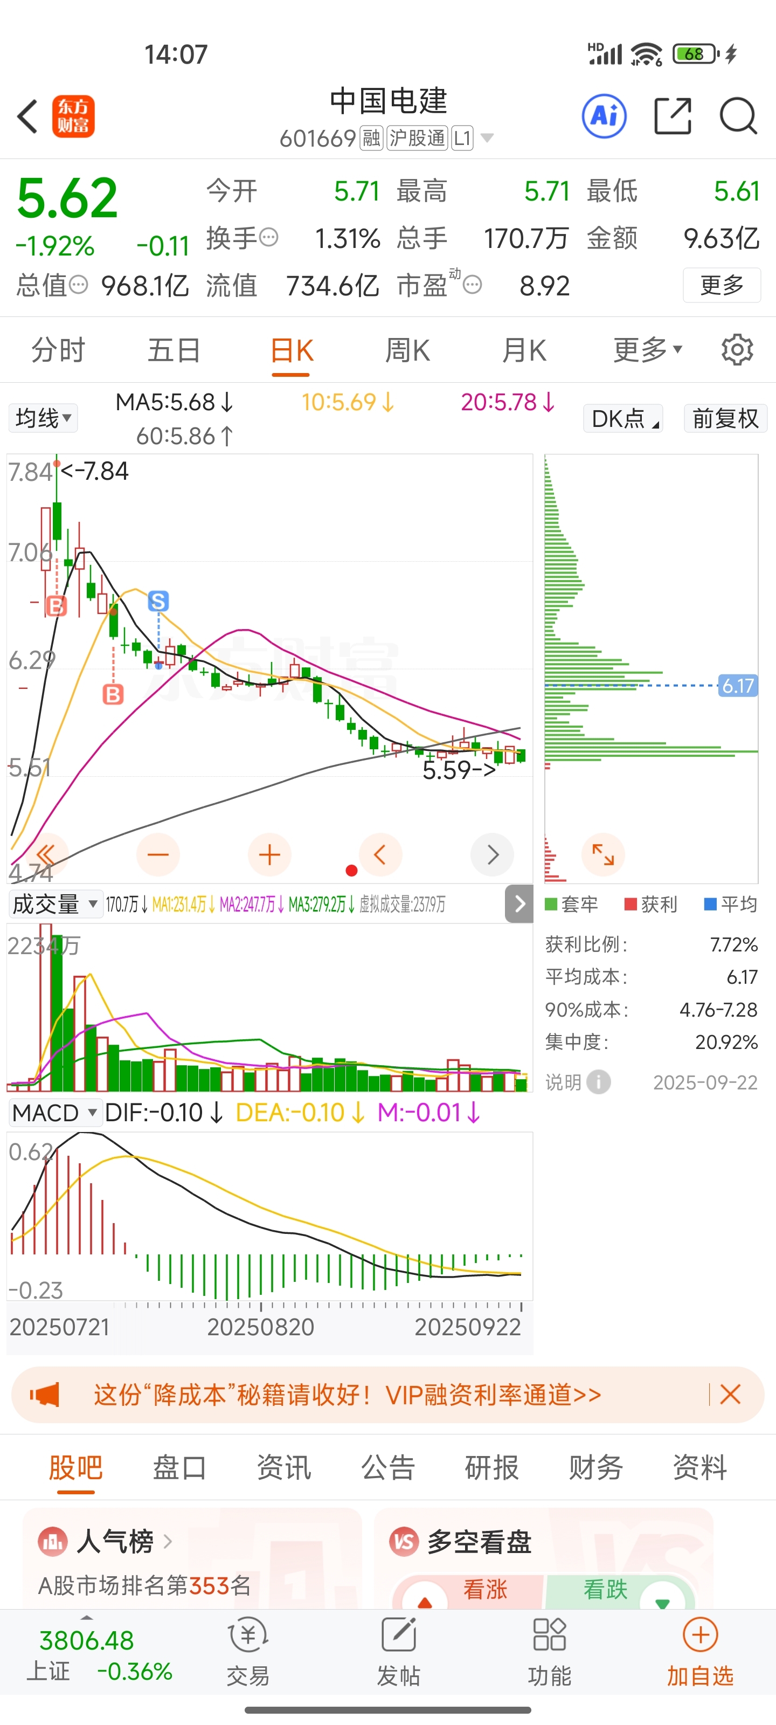
Task: Open the 资讯 tab
Action: [x=284, y=1467]
